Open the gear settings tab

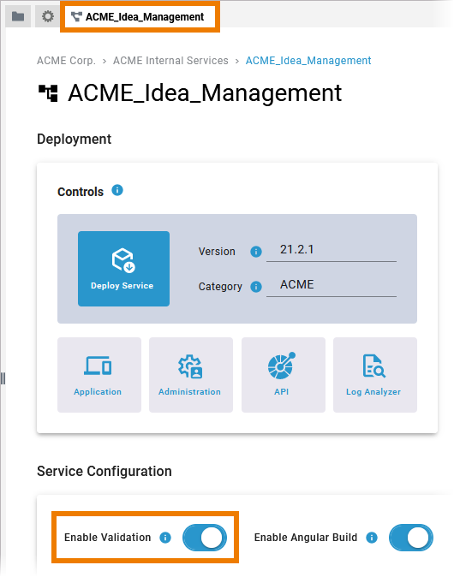47,16
